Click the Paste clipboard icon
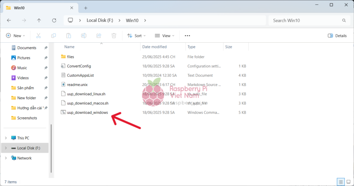This screenshot has height=186, width=354. 69,36
